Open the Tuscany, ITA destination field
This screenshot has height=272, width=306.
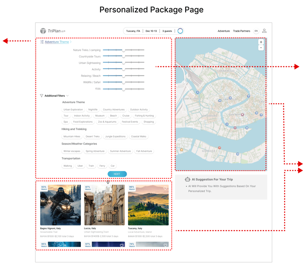point(133,31)
